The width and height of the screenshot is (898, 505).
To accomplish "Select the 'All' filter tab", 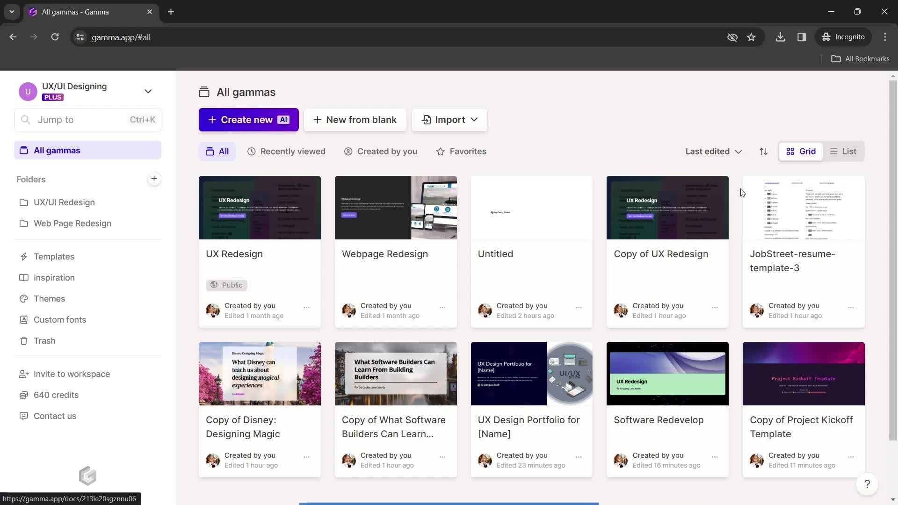I will tap(217, 151).
